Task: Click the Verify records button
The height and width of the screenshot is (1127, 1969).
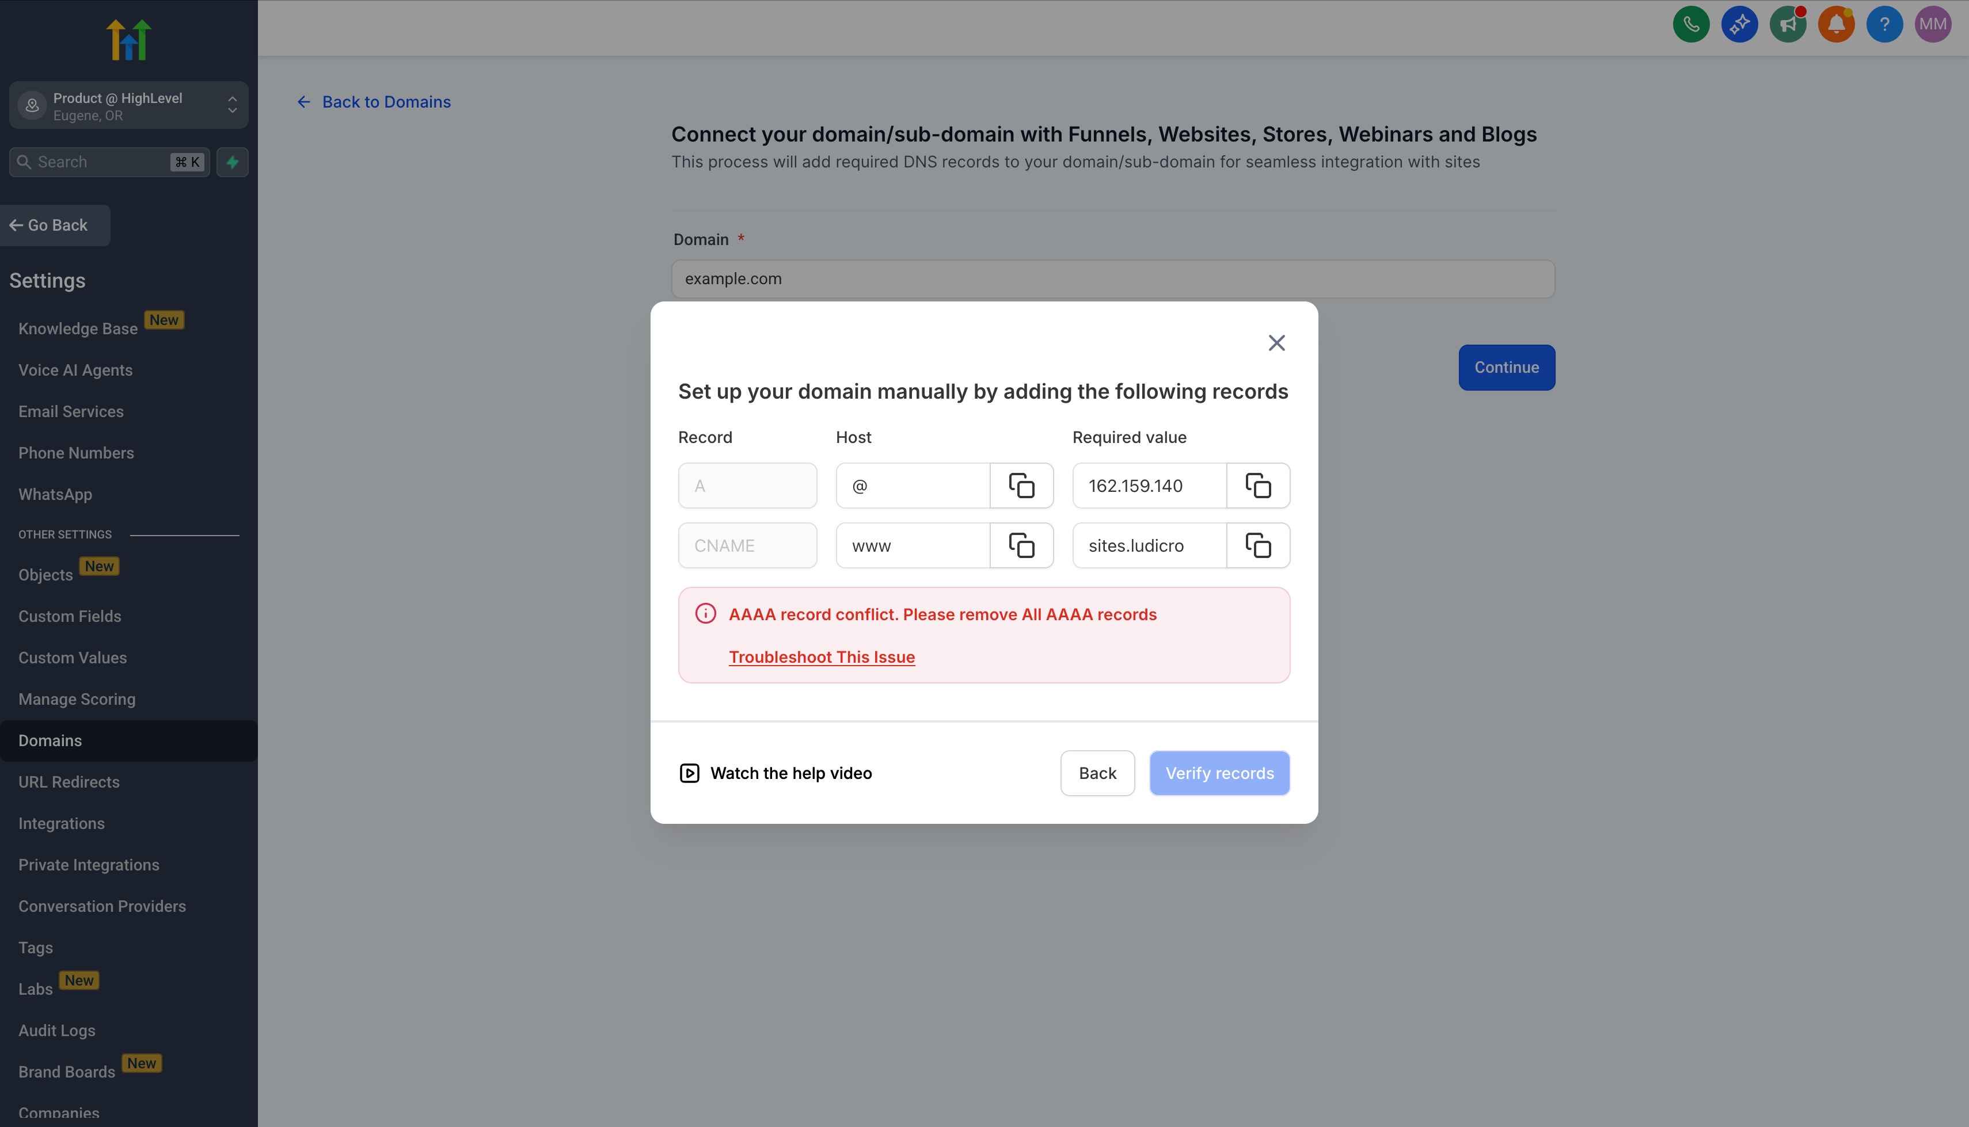Action: (x=1218, y=773)
